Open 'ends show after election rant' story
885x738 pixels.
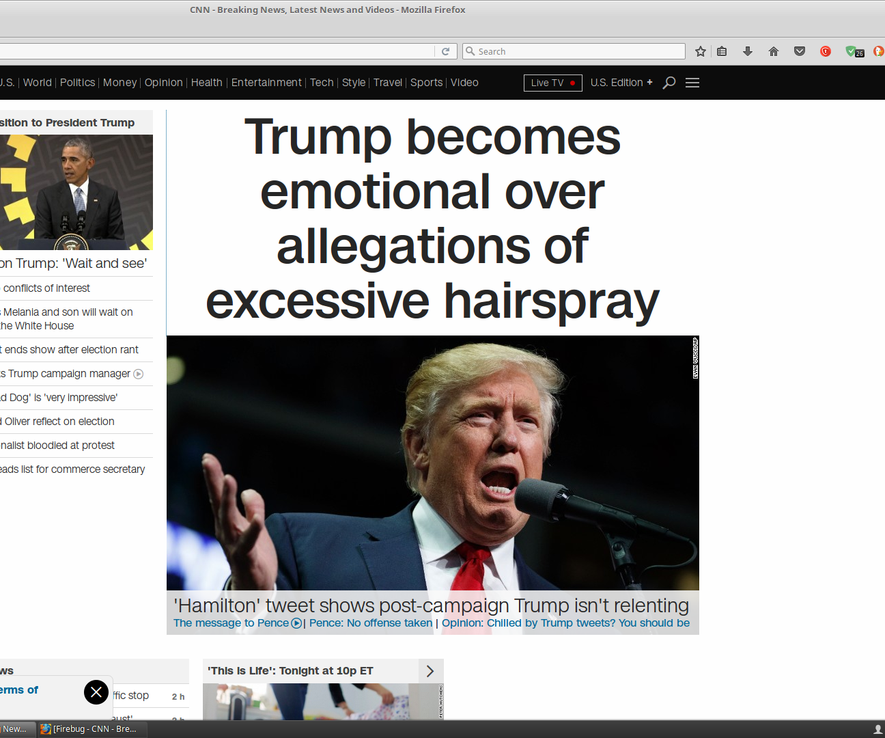pyautogui.click(x=69, y=350)
